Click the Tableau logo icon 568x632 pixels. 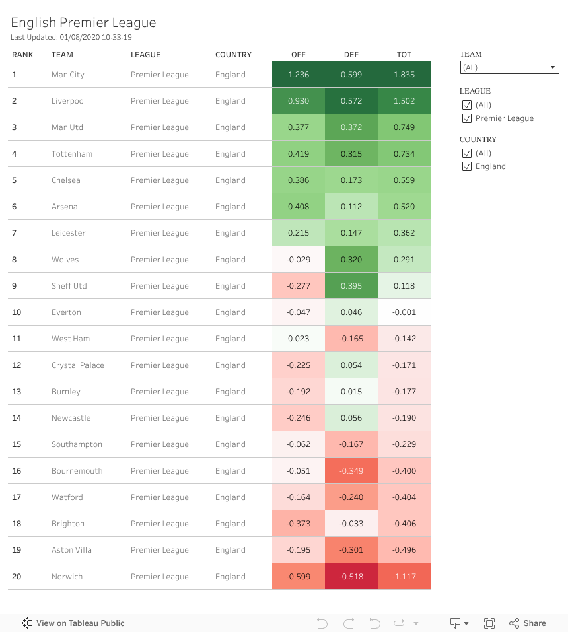[27, 623]
